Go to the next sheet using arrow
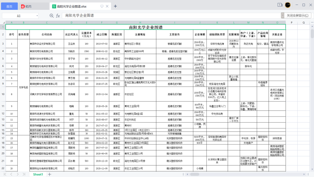The image size is (314, 177). click(x=17, y=174)
